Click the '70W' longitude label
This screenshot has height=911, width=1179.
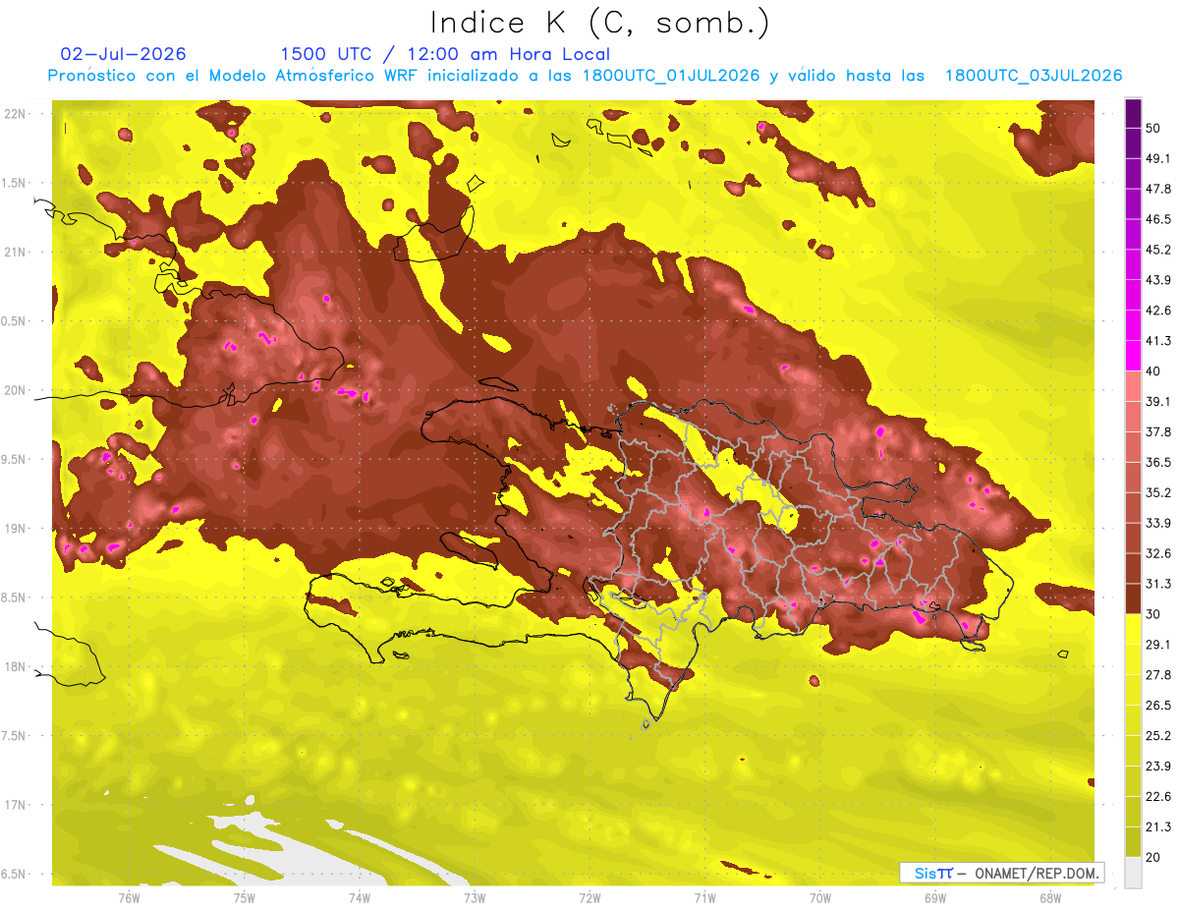point(820,897)
